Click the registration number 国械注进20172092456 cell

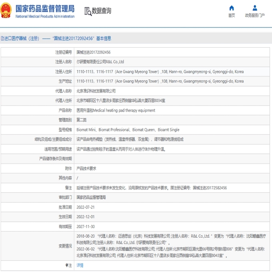click(x=94, y=52)
